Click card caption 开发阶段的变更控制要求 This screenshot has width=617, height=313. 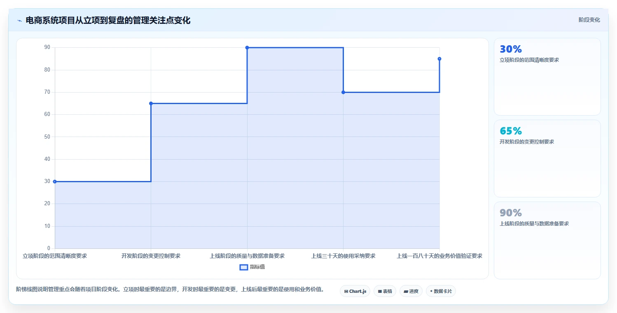pyautogui.click(x=527, y=142)
